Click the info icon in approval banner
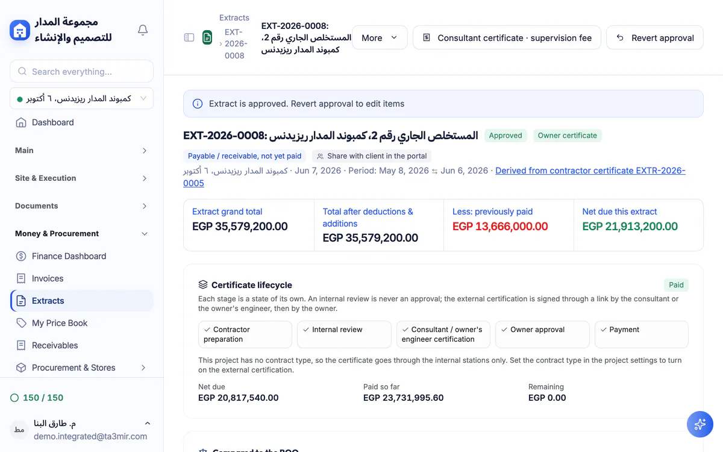 click(197, 104)
